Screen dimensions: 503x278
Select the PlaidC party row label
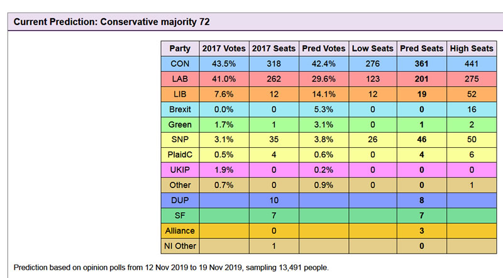coord(180,155)
